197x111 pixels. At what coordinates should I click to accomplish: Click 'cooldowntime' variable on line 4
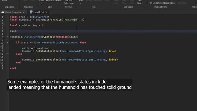(x=28, y=25)
